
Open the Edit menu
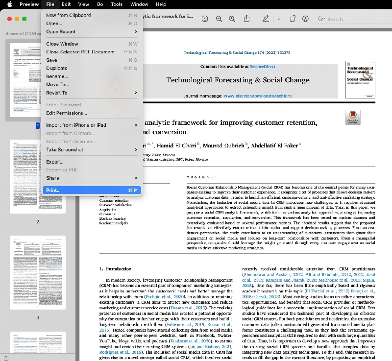tap(66, 4)
